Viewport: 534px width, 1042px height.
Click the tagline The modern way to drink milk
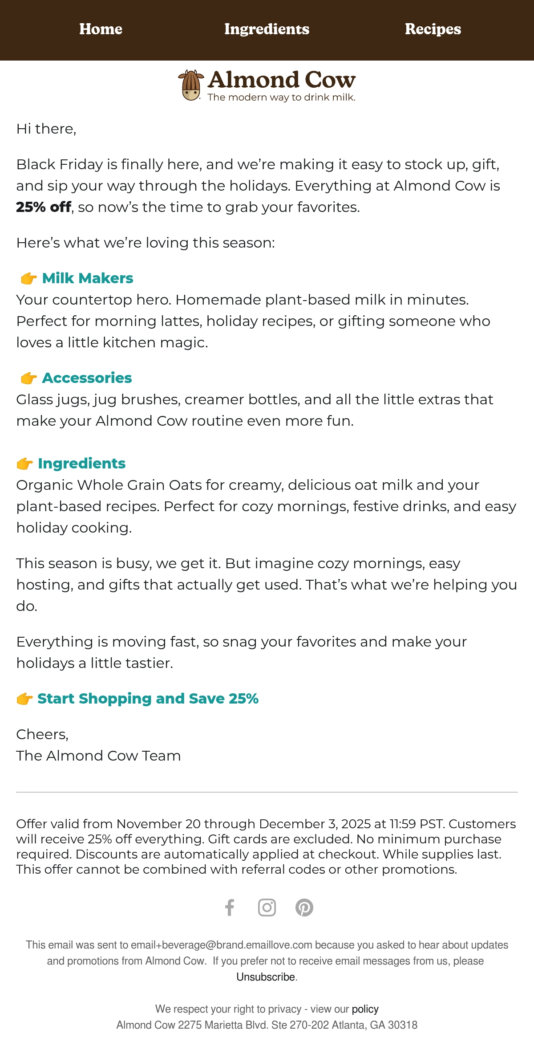coord(282,98)
